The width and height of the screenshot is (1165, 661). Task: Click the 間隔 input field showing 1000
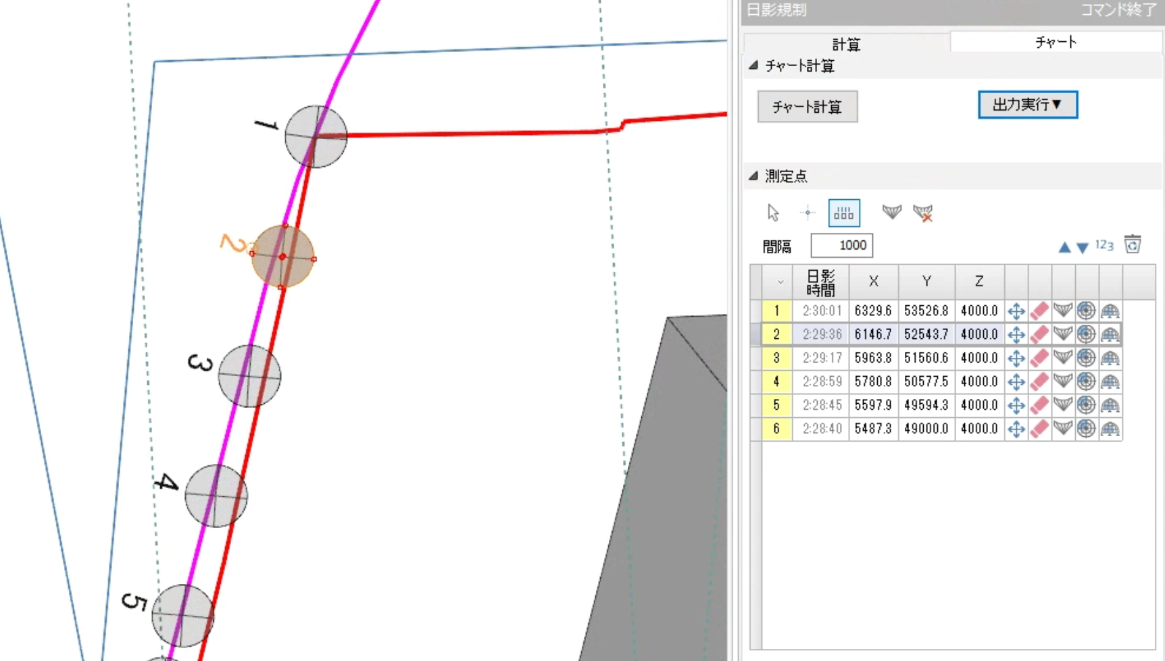pyautogui.click(x=842, y=246)
